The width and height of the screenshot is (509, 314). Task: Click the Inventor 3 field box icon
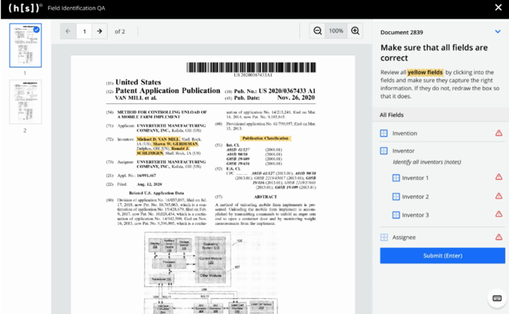(396, 215)
